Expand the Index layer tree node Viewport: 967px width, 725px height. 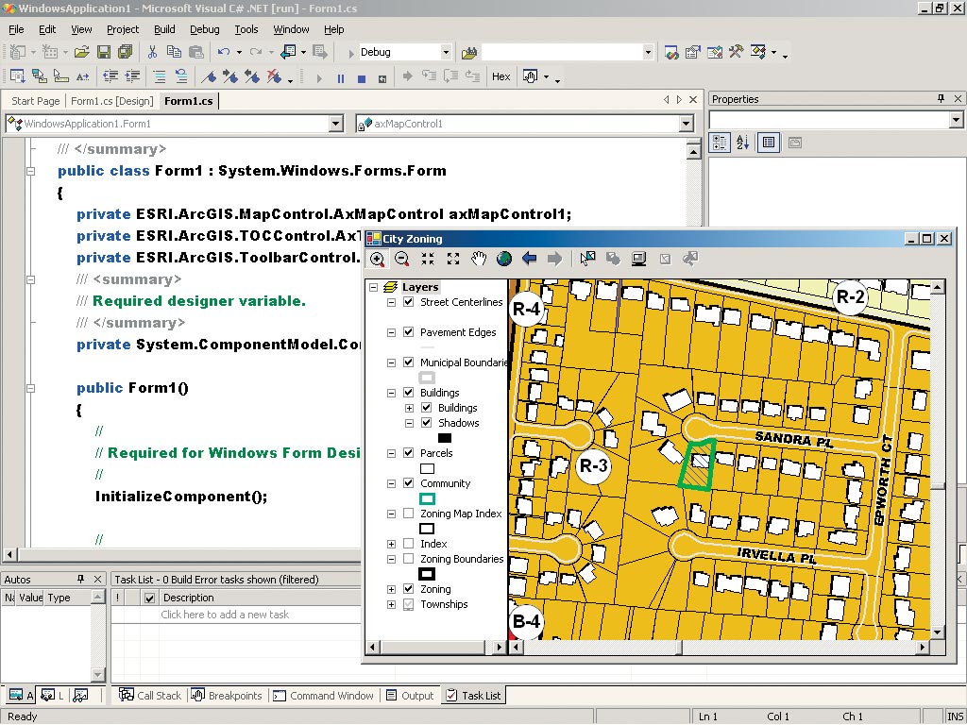[x=392, y=544]
